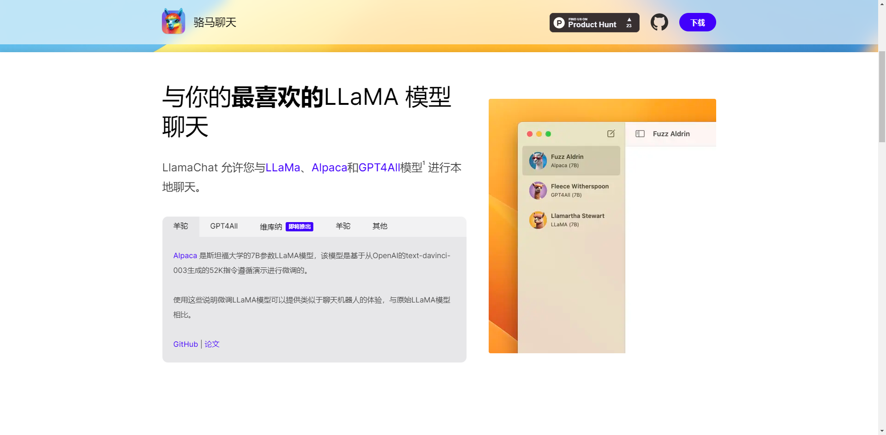Select Fleece Witherspoon chat avatar

pos(538,190)
